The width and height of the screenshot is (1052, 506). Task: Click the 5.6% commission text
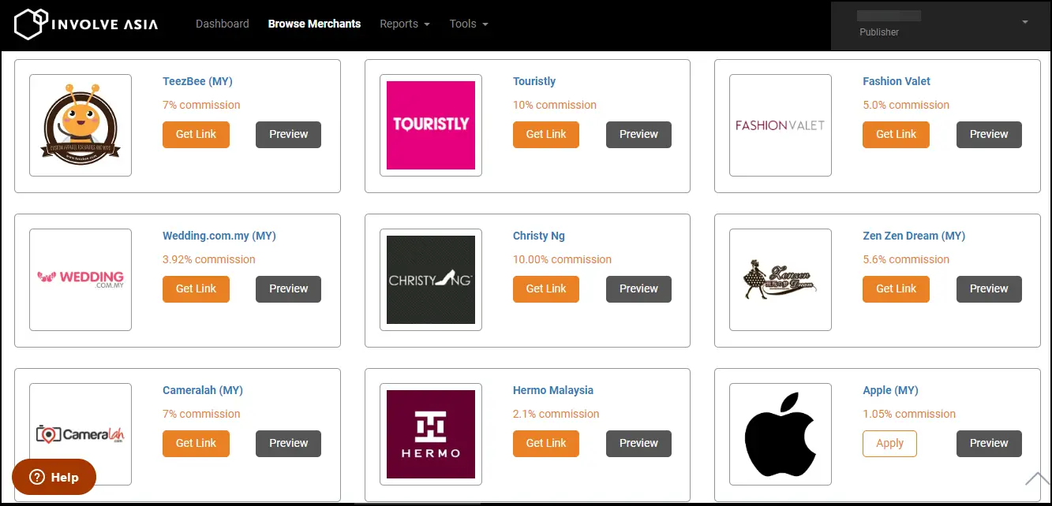[x=906, y=259]
